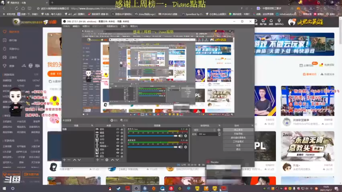Remove selected source with minus icon
The height and width of the screenshot is (192, 342).
click(x=102, y=160)
